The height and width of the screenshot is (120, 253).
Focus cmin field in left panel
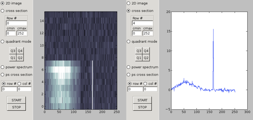[x=11, y=33]
